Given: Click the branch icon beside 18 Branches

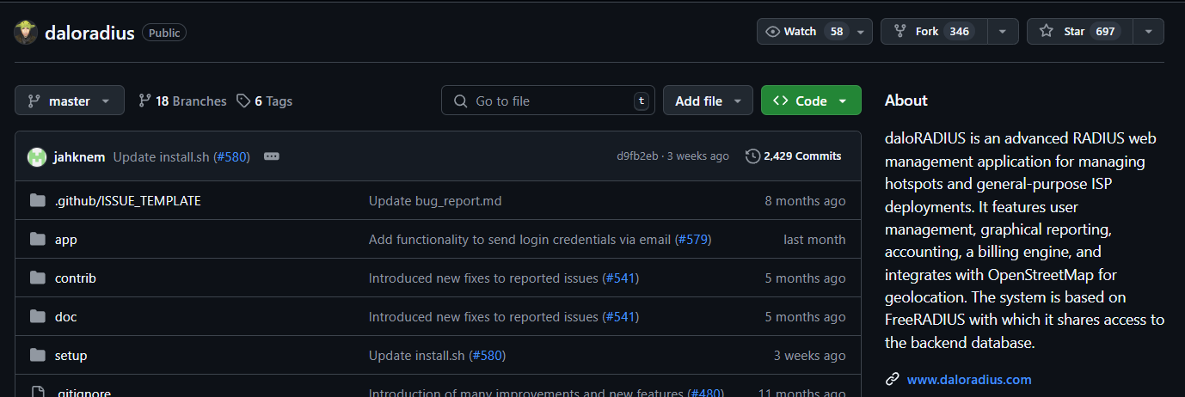Looking at the screenshot, I should click(x=144, y=101).
